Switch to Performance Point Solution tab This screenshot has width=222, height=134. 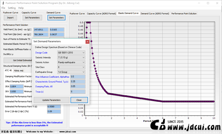point(184,14)
